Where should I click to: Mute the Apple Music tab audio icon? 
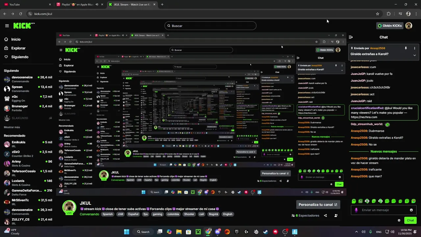97,5
